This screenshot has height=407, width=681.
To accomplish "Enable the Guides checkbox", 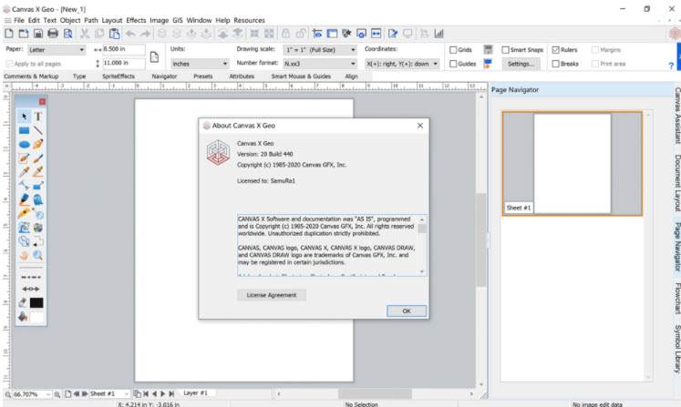I will (453, 64).
